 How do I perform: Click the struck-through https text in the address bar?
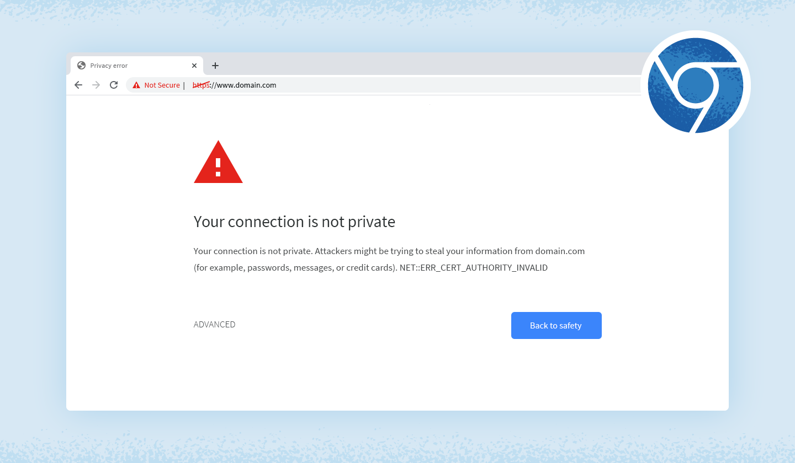click(200, 85)
